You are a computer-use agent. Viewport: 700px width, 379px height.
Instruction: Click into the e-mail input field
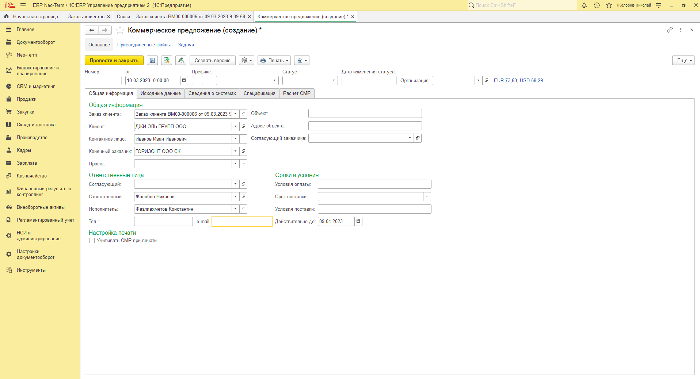(242, 221)
